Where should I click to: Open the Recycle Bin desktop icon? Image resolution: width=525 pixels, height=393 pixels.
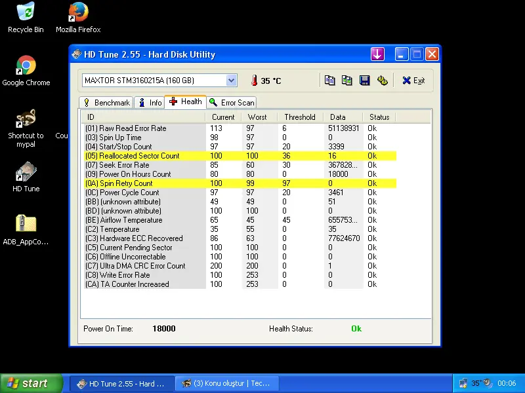click(26, 18)
